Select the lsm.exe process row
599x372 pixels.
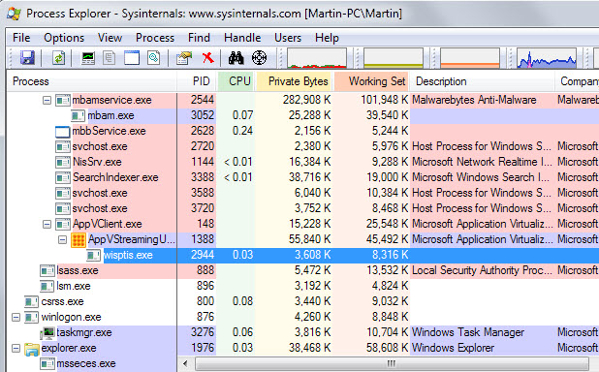[302, 286]
